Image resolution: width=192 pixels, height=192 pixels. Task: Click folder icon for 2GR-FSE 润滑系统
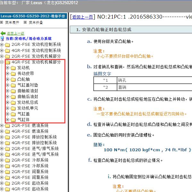coord(7,172)
